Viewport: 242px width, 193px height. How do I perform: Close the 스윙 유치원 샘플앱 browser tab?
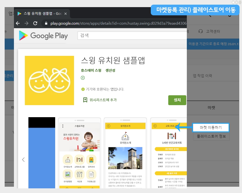(66, 13)
